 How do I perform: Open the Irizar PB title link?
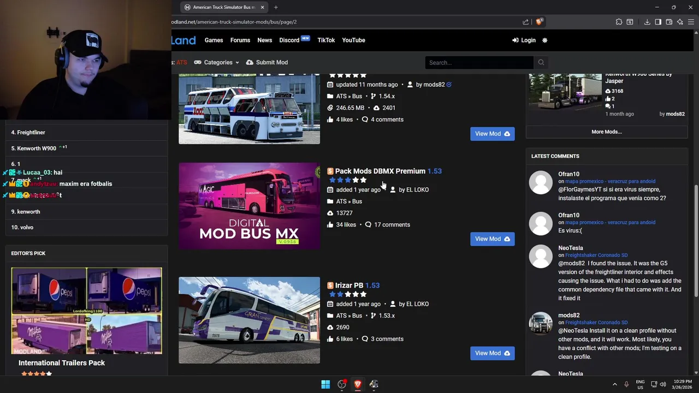(357, 285)
